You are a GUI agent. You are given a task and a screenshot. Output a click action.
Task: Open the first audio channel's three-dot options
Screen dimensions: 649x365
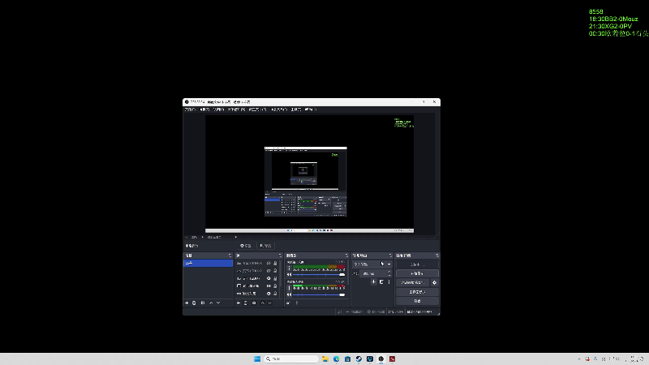pyautogui.click(x=290, y=268)
